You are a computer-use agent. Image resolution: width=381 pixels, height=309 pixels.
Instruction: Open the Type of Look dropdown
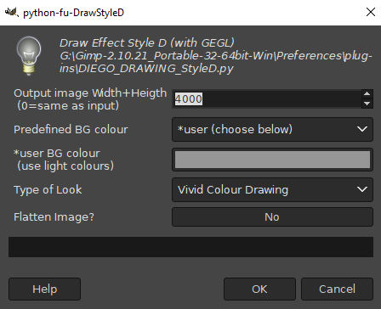[272, 189]
